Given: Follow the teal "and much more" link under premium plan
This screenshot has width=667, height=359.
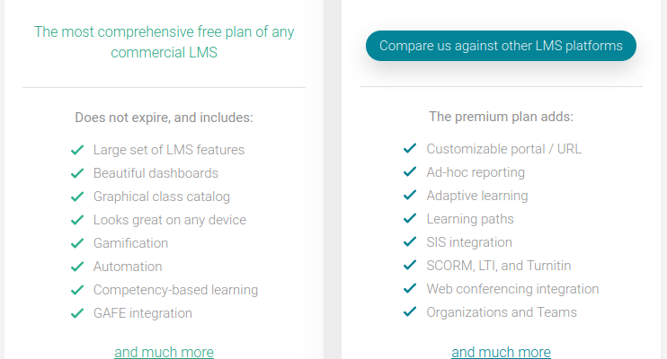Looking at the screenshot, I should (x=501, y=352).
